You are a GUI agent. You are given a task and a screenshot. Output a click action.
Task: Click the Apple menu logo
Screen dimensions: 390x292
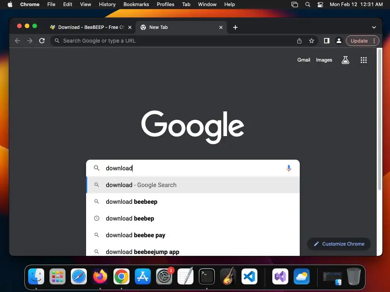[10, 4]
